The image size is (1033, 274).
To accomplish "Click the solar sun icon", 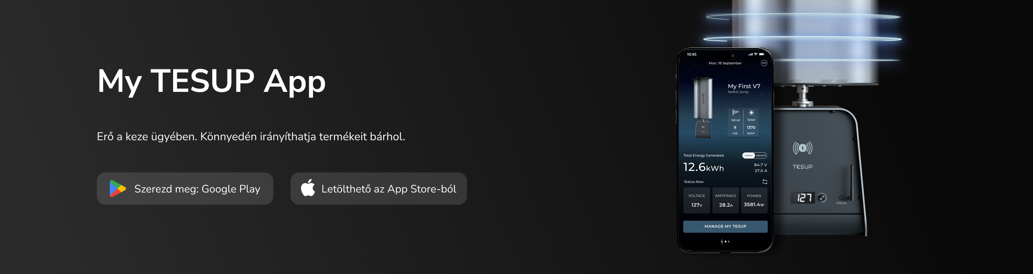I will click(x=751, y=113).
